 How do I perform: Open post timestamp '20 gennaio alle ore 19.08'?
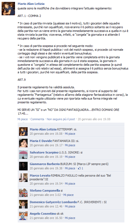click(94, 119)
